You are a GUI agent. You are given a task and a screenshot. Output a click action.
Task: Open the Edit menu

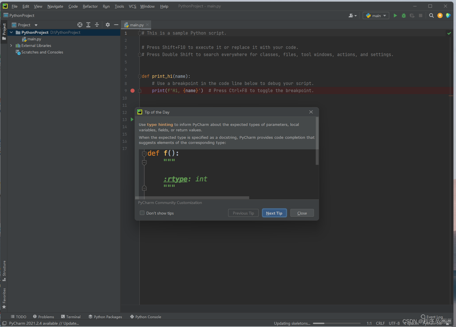tap(26, 6)
